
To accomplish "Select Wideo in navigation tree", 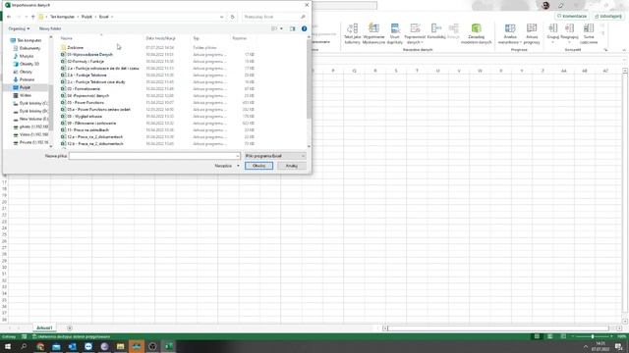I will point(26,95).
